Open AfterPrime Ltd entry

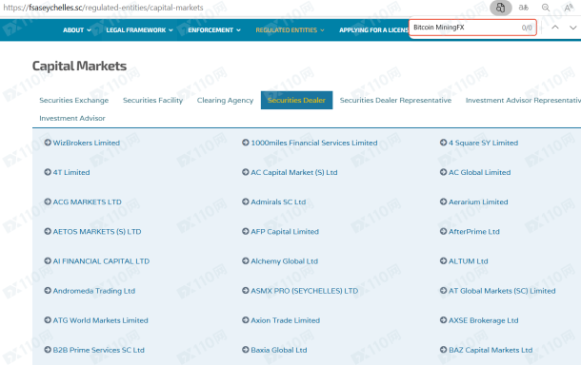point(474,232)
